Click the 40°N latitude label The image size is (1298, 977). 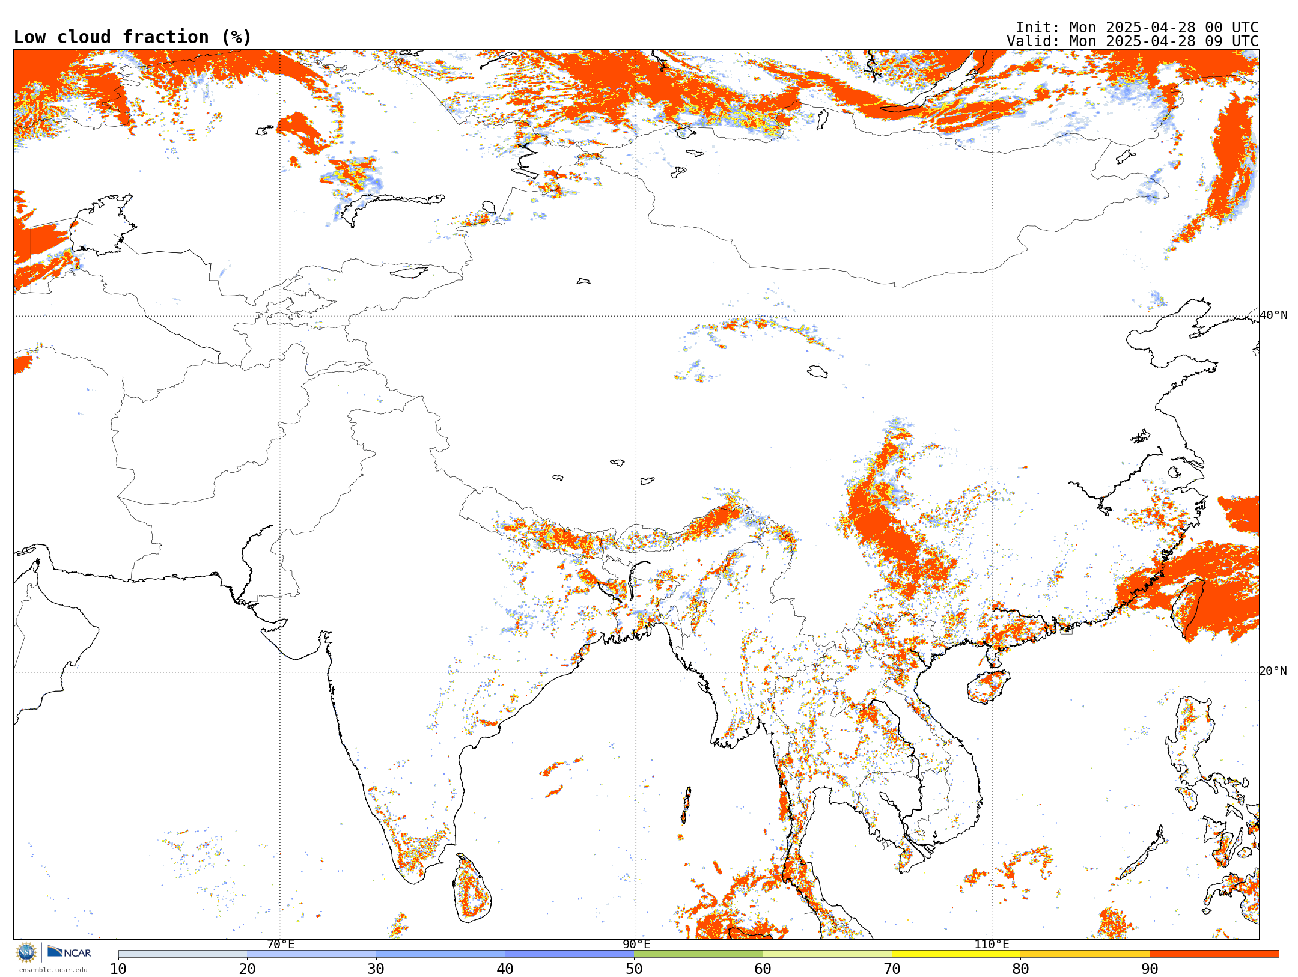point(1273,315)
